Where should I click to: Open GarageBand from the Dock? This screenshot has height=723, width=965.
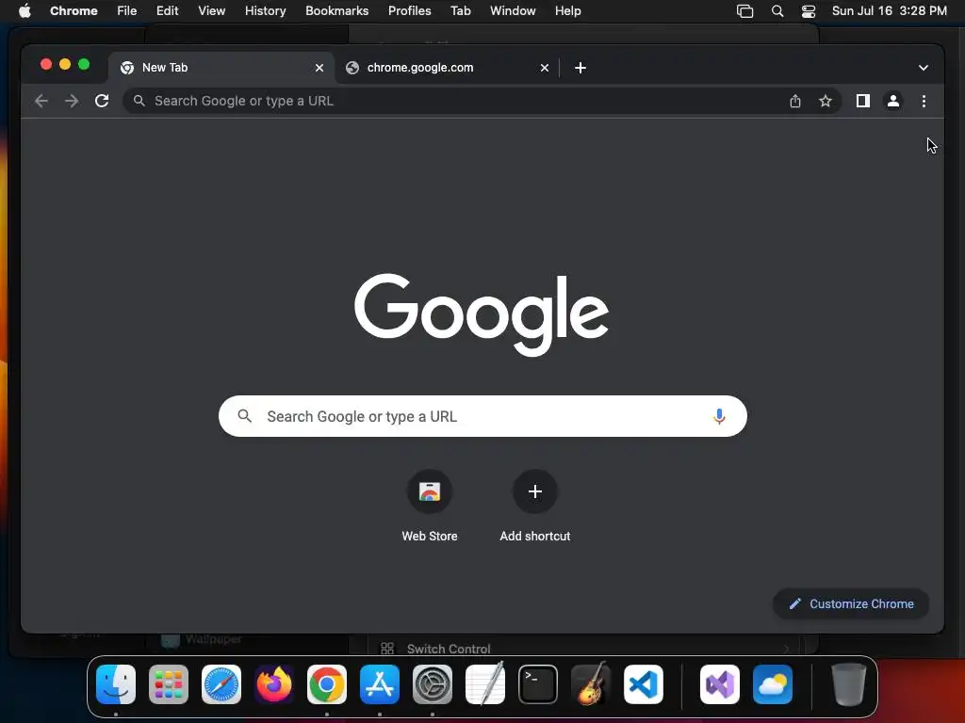pyautogui.click(x=591, y=684)
